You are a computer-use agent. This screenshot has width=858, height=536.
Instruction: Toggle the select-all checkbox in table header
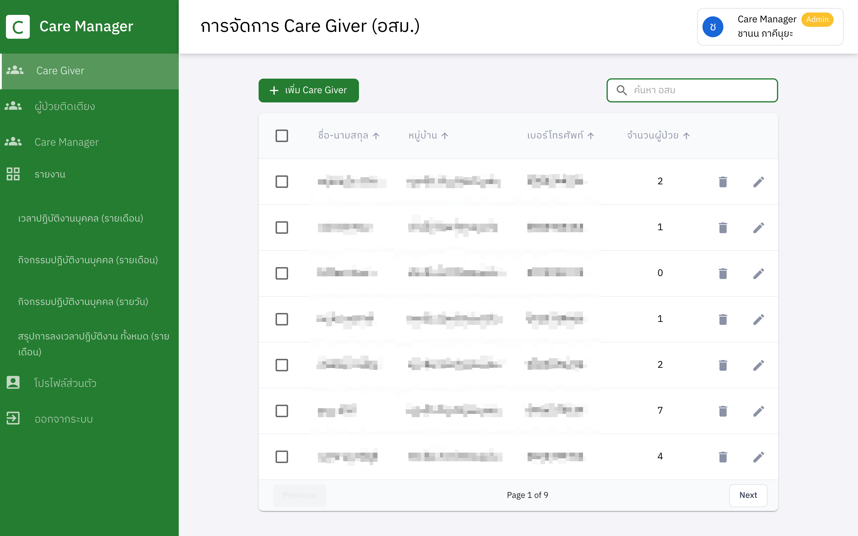coord(282,136)
